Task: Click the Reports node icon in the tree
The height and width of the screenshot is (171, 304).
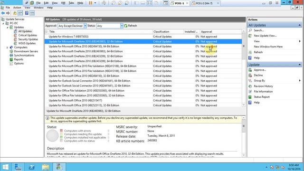Action: tap(11, 59)
